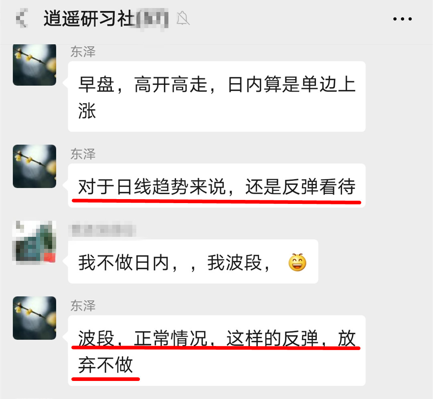Select the message 早盘，高开高走，日内算是单边上涨
The height and width of the screenshot is (399, 433).
217,96
